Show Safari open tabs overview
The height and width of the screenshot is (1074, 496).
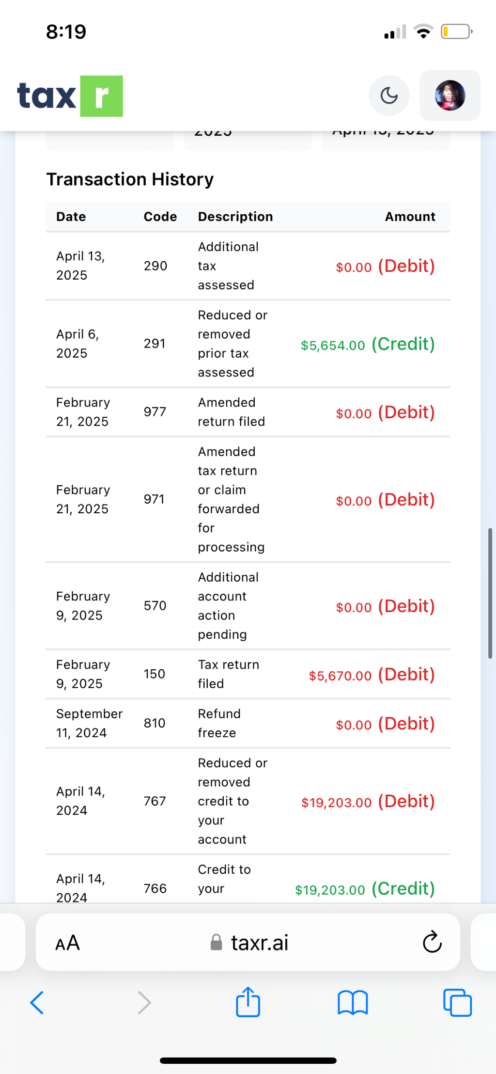(x=457, y=1002)
